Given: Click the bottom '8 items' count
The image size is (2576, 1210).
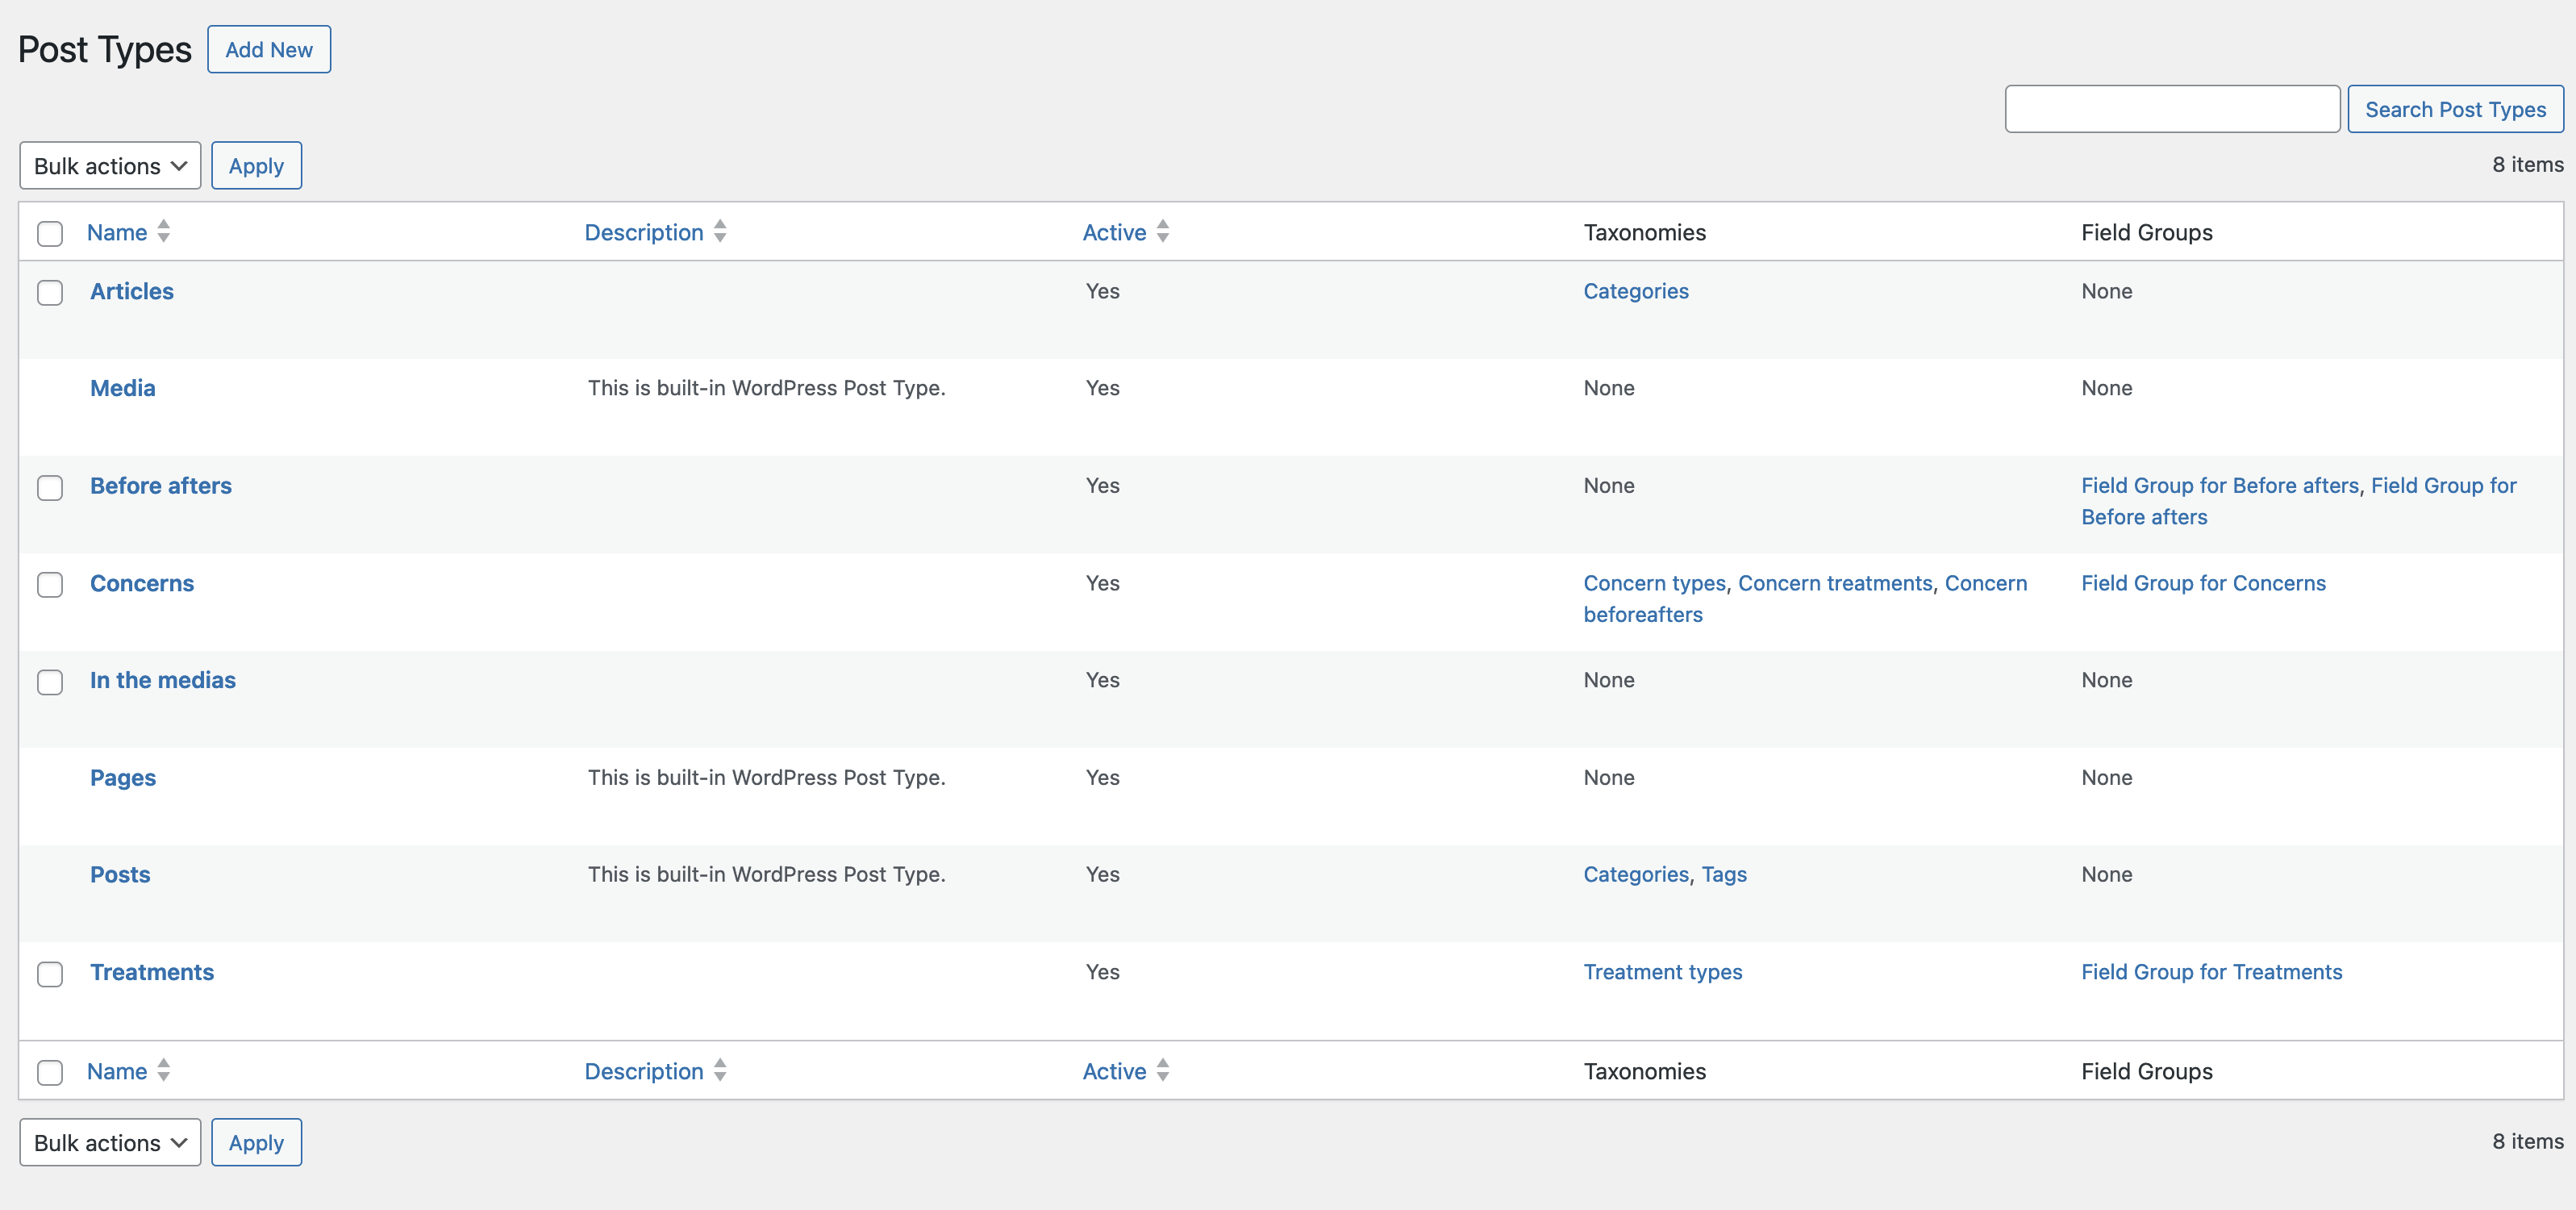Looking at the screenshot, I should coord(2528,1142).
